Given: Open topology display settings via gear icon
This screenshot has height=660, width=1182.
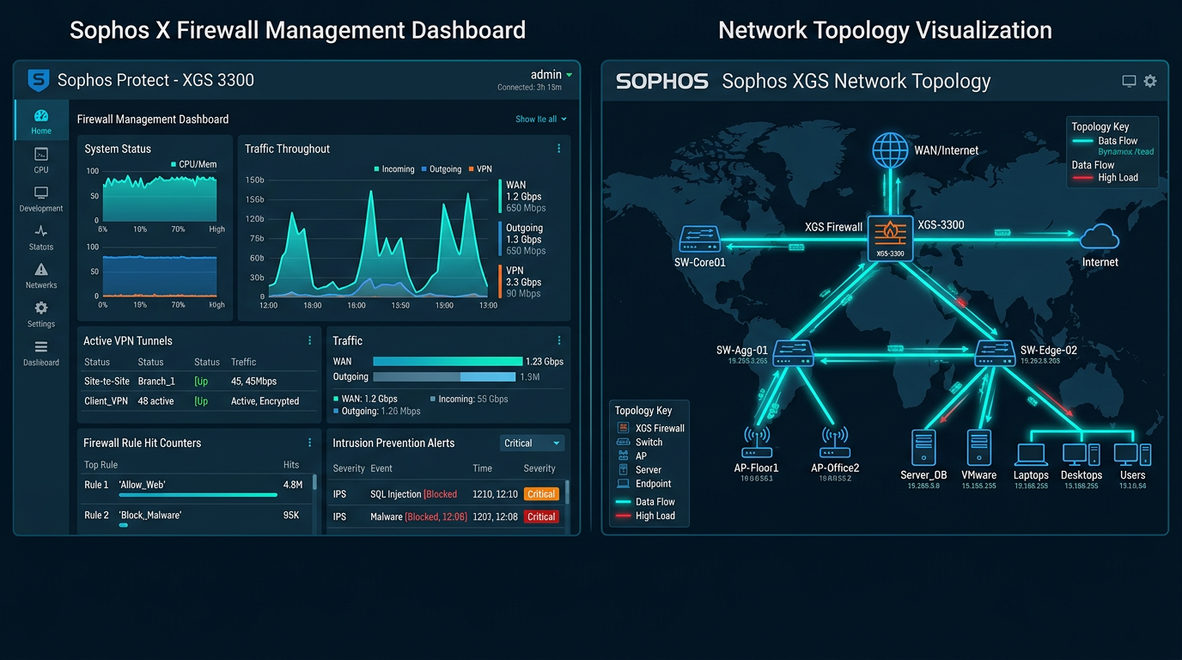Looking at the screenshot, I should (x=1150, y=80).
